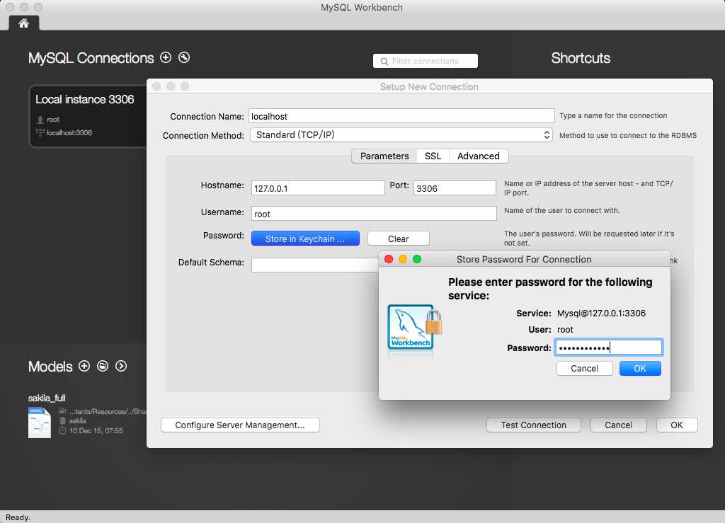Click the password field in Store Password dialog
The image size is (725, 523).
coord(608,347)
